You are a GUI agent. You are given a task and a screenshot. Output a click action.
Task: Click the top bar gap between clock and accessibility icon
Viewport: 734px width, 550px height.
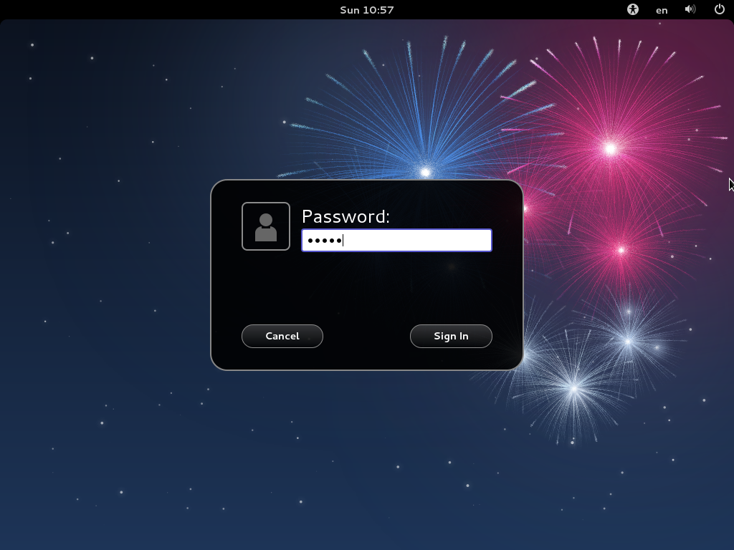(516, 9)
